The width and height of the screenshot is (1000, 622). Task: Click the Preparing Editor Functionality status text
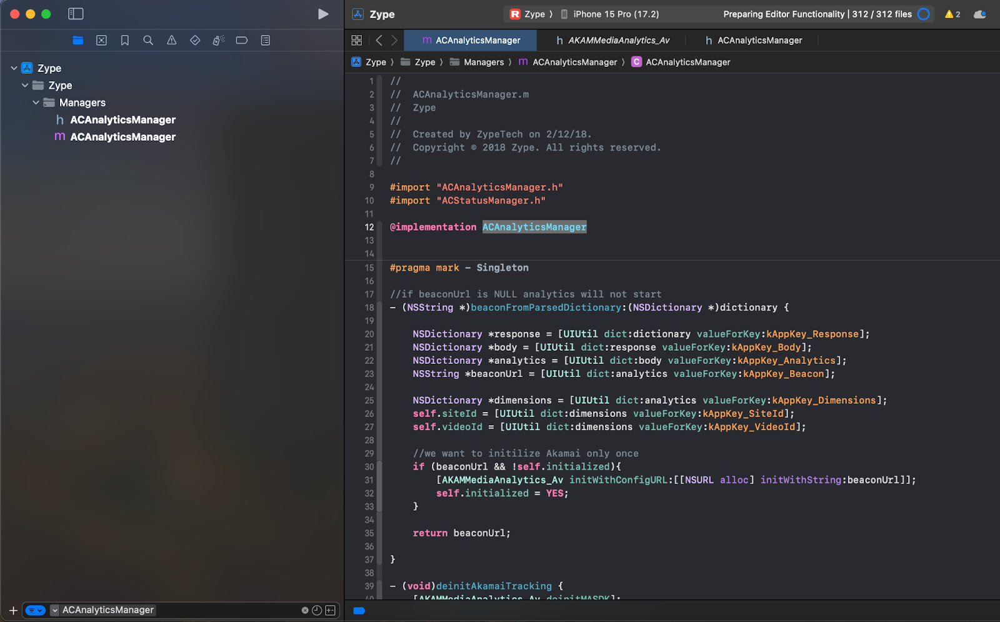[x=817, y=14]
